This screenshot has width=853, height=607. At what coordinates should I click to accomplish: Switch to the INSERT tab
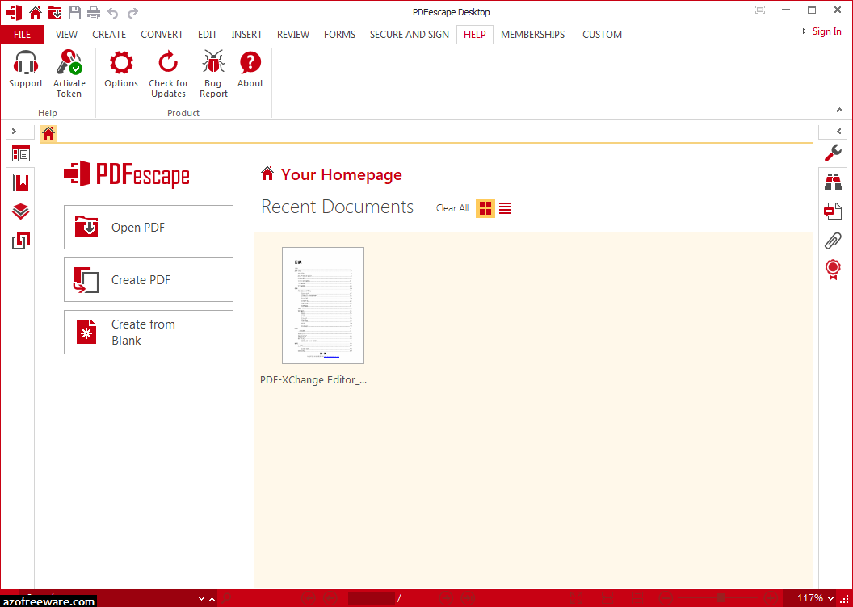point(246,34)
